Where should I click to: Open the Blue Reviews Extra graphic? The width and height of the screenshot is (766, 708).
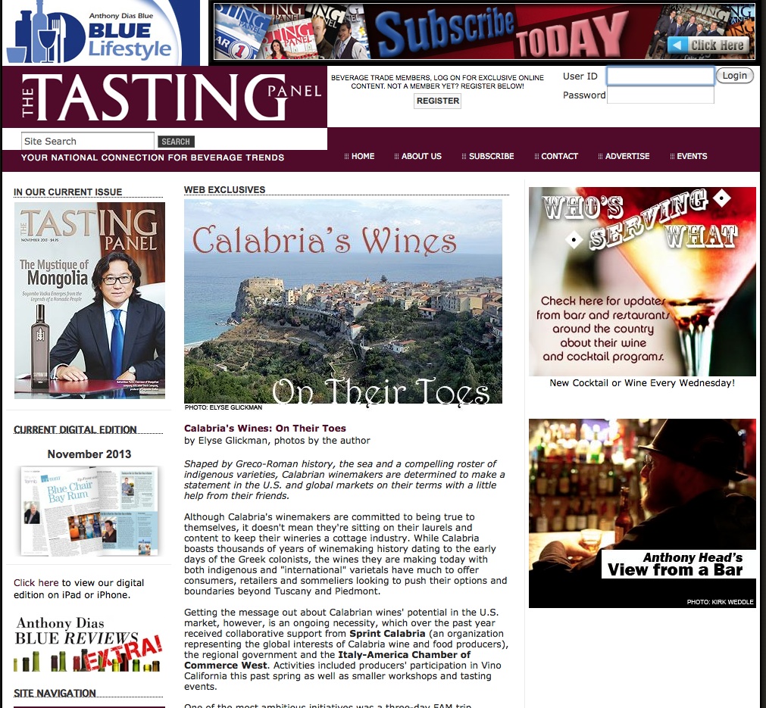click(88, 644)
